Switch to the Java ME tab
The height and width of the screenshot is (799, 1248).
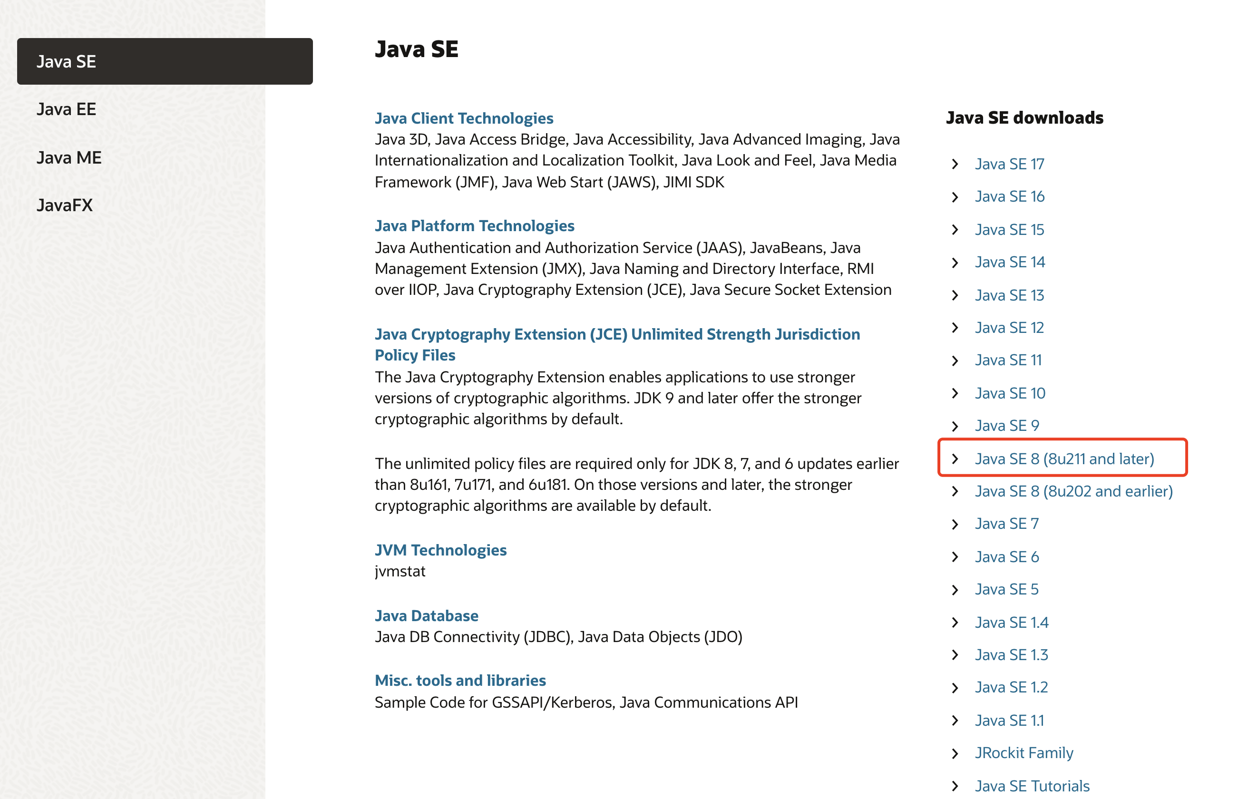(69, 158)
